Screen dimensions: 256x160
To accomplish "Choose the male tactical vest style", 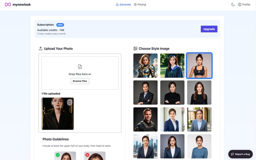I will click(x=146, y=119).
